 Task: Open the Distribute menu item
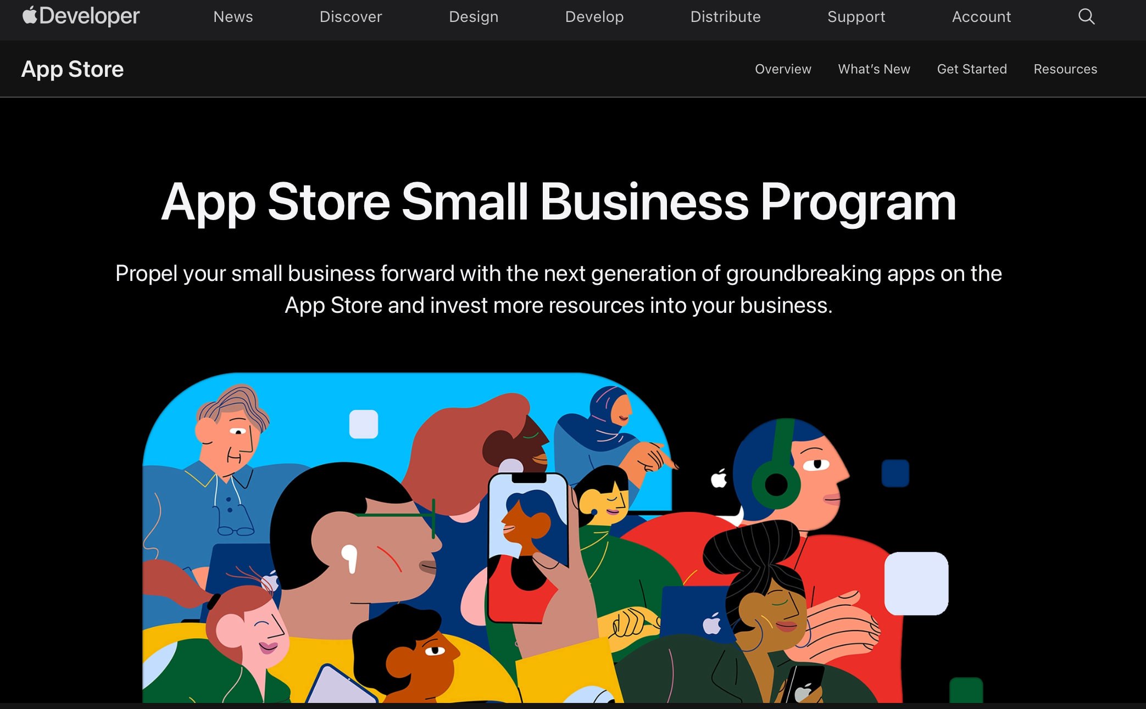point(725,17)
